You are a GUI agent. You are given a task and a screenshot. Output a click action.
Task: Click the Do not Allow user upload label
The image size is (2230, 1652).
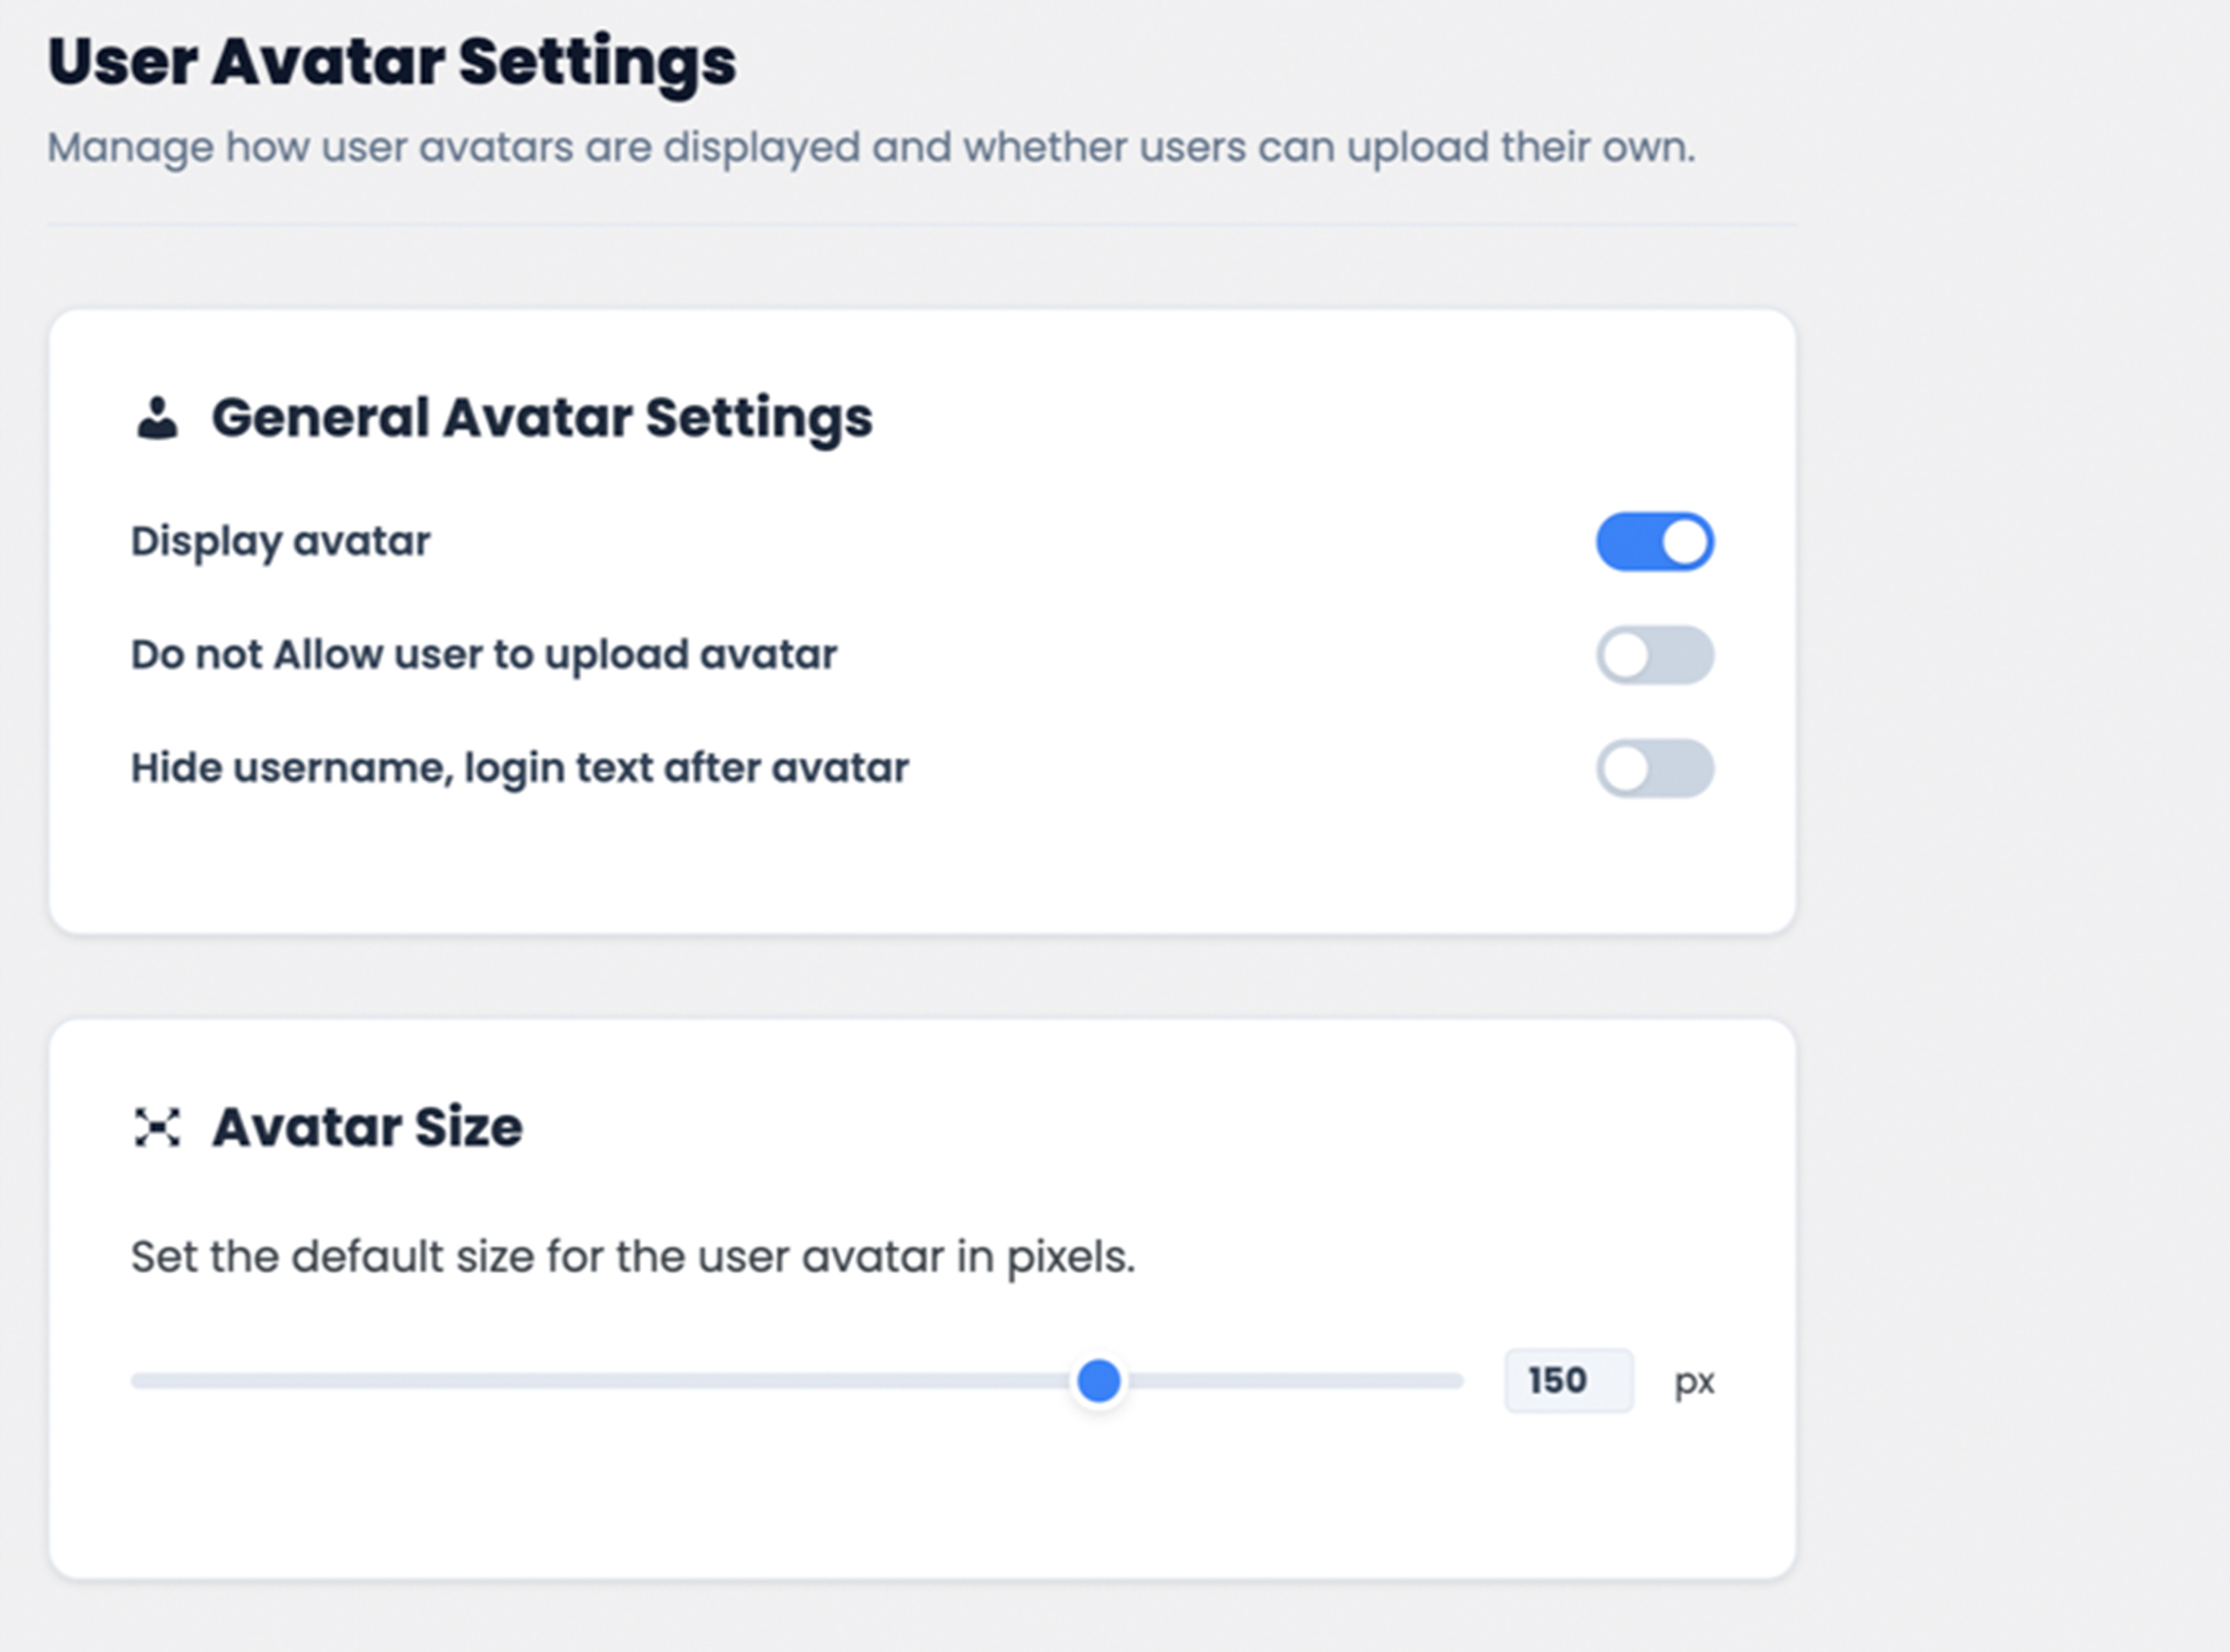click(484, 655)
